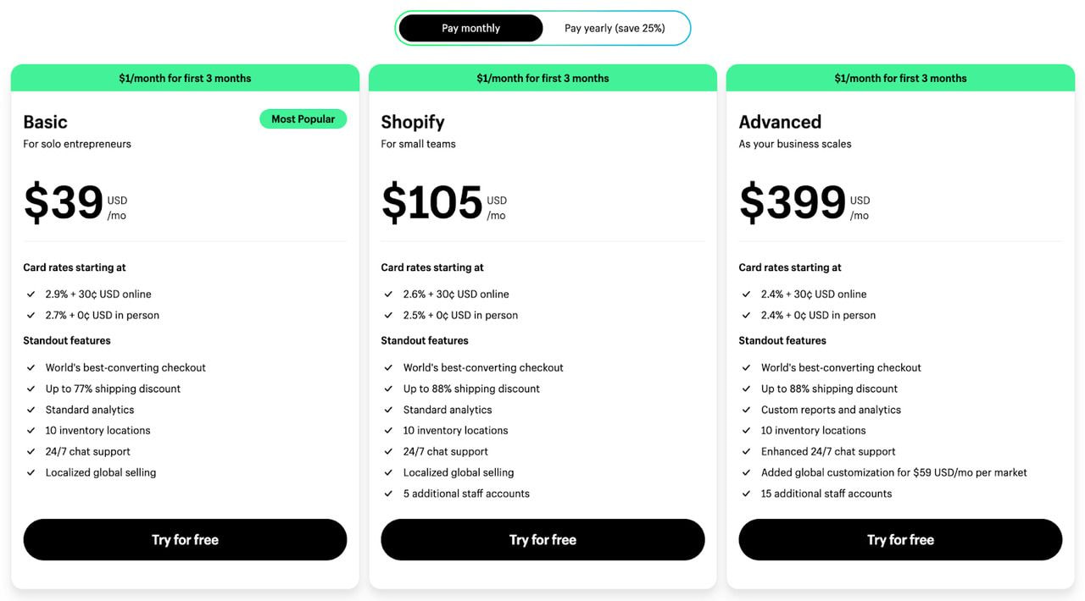This screenshot has width=1085, height=601.
Task: Click the green banner above the Basic plan
Action: click(x=185, y=77)
